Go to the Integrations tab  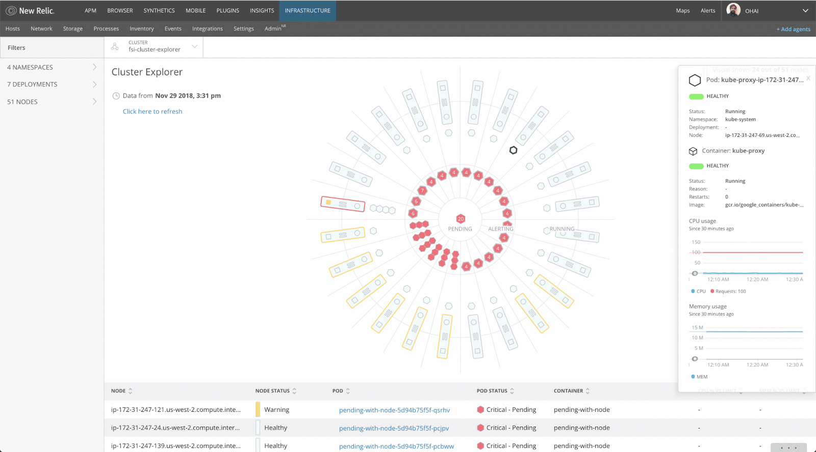coord(208,29)
